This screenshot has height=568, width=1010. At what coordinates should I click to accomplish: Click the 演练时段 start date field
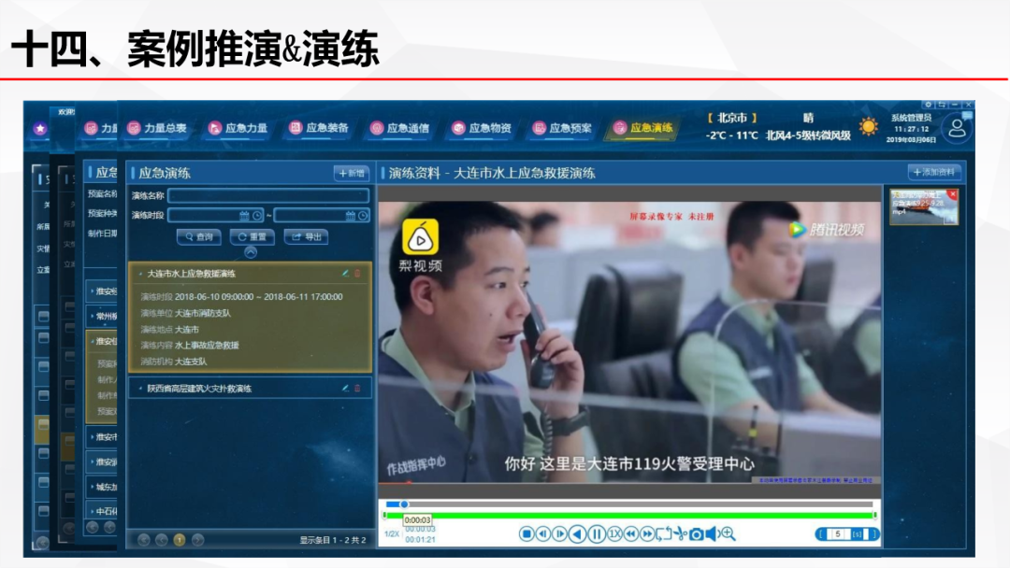tap(216, 216)
